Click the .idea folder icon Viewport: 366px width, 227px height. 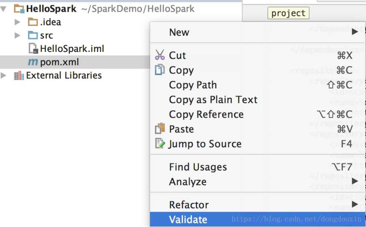pyautogui.click(x=33, y=22)
